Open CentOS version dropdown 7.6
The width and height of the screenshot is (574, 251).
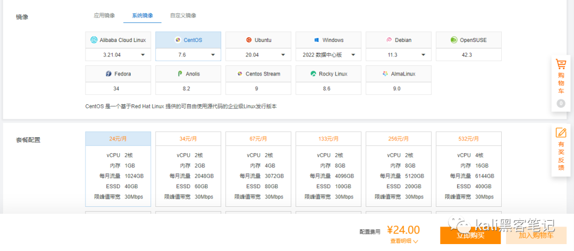click(x=188, y=55)
